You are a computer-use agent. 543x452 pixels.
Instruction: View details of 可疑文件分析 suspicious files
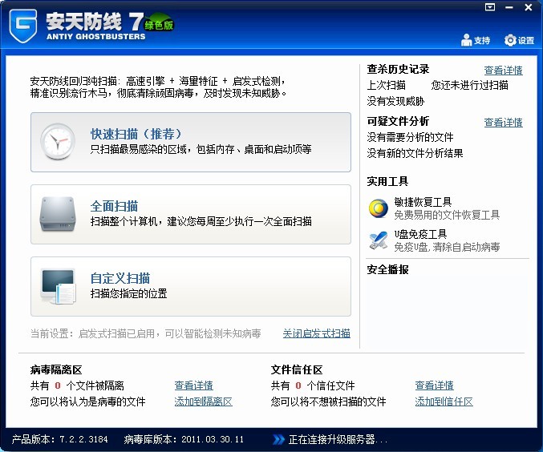tap(503, 123)
